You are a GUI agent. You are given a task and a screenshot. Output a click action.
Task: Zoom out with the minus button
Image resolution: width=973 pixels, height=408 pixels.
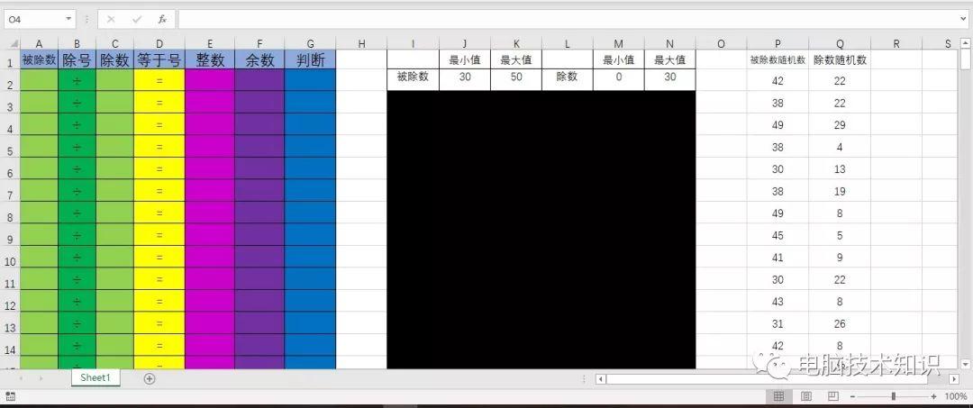(x=853, y=396)
